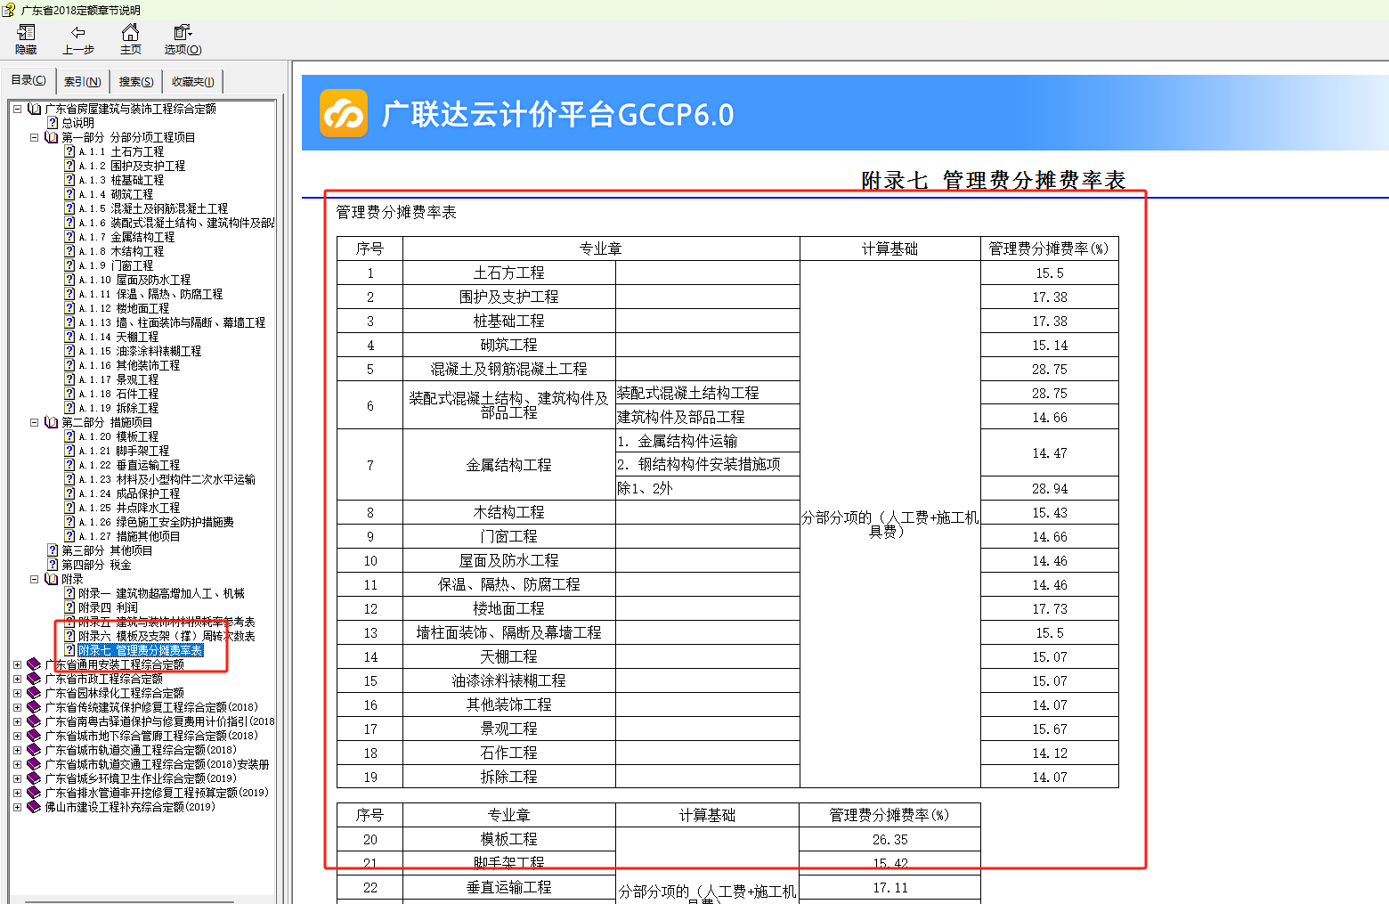Click table cell 土石方工程

point(508,273)
